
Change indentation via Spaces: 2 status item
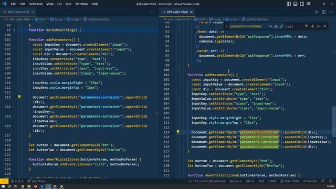pyautogui.click(x=235, y=181)
